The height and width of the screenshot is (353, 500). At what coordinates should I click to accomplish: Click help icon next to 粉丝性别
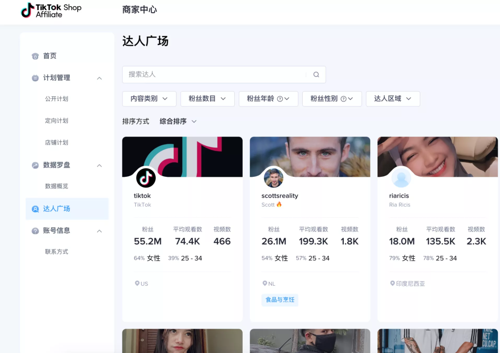coord(343,99)
